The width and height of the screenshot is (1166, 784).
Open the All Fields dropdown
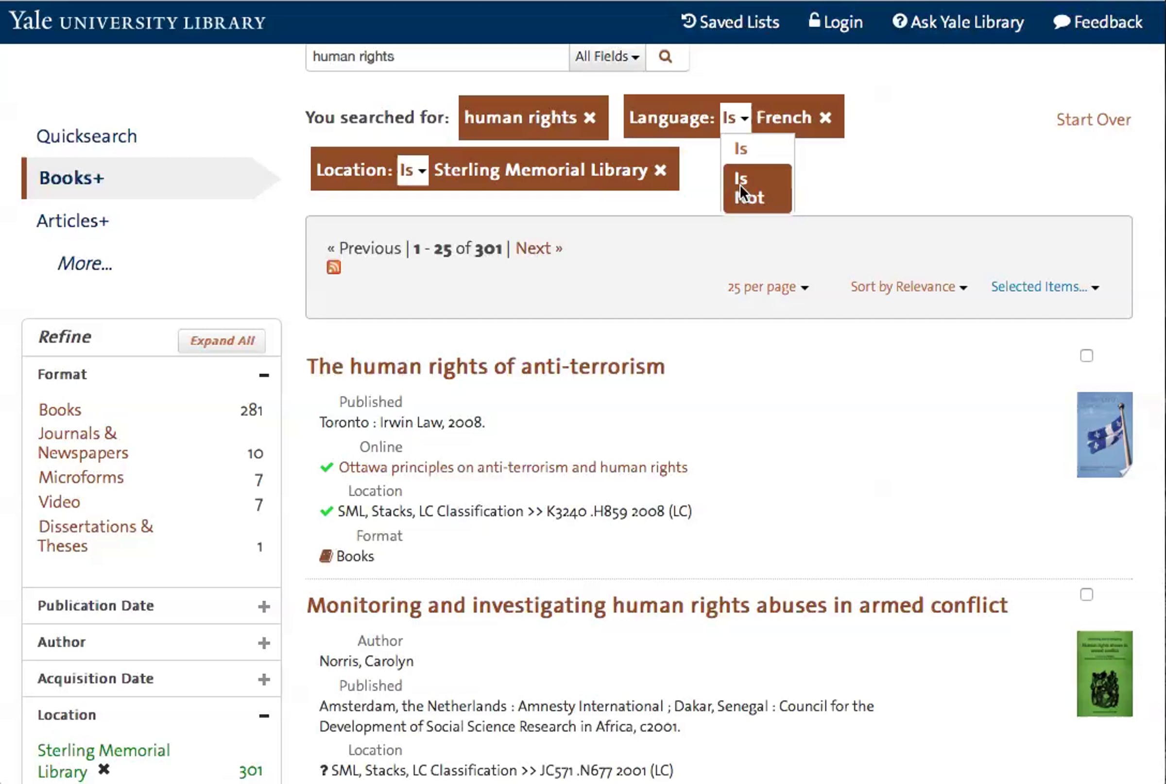tap(606, 56)
